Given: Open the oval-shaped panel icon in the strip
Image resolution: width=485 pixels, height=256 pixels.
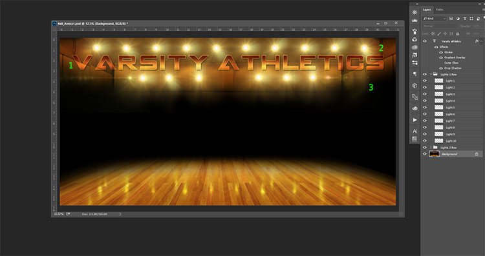Looking at the screenshot, I should (x=415, y=47).
